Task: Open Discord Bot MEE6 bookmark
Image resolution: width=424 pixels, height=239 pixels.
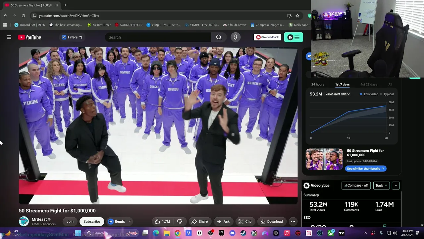Action: click(29, 25)
